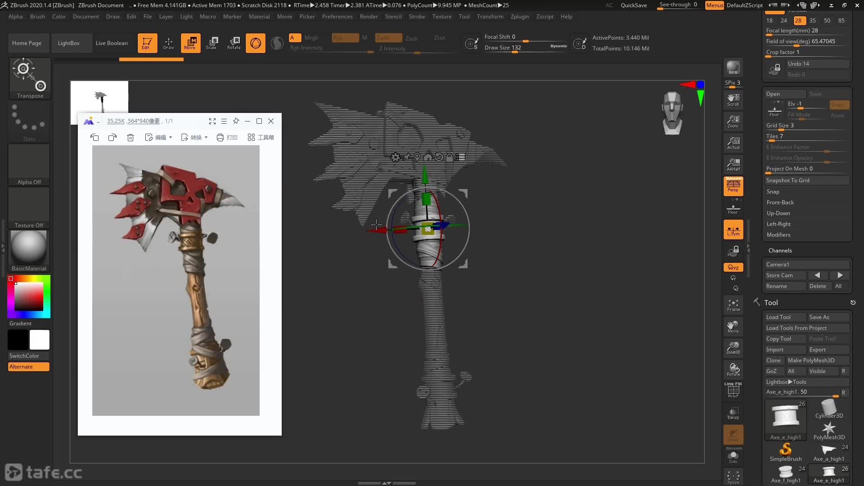Screen dimensions: 864x486
Task: Expand Channels section
Action: [x=780, y=251]
